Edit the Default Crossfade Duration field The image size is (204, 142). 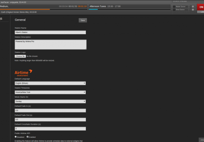(50, 129)
